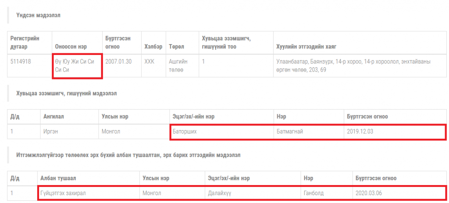Image resolution: width=449 pixels, height=203 pixels.
Task: Click the date 2020.03.06
Action: [369, 193]
